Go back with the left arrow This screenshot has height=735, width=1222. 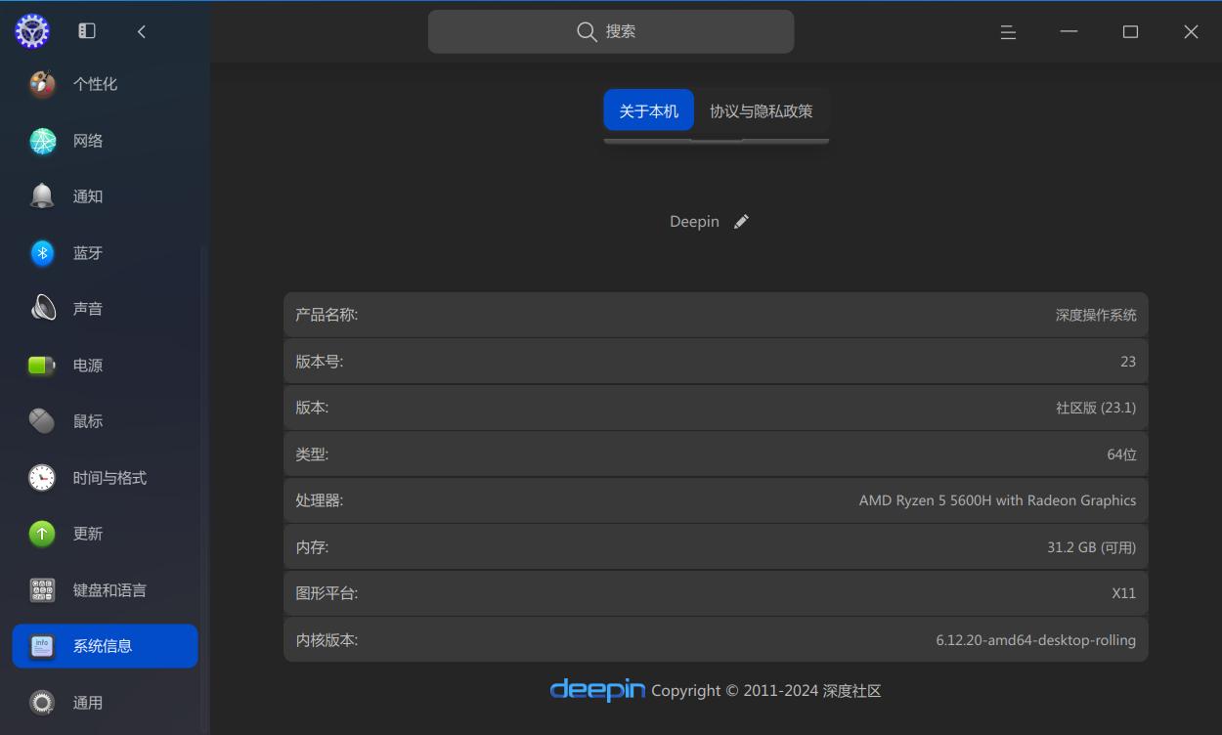(x=142, y=31)
